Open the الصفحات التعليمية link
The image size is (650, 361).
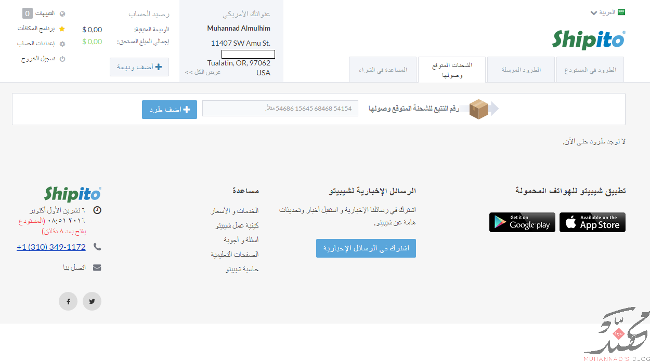click(x=235, y=255)
